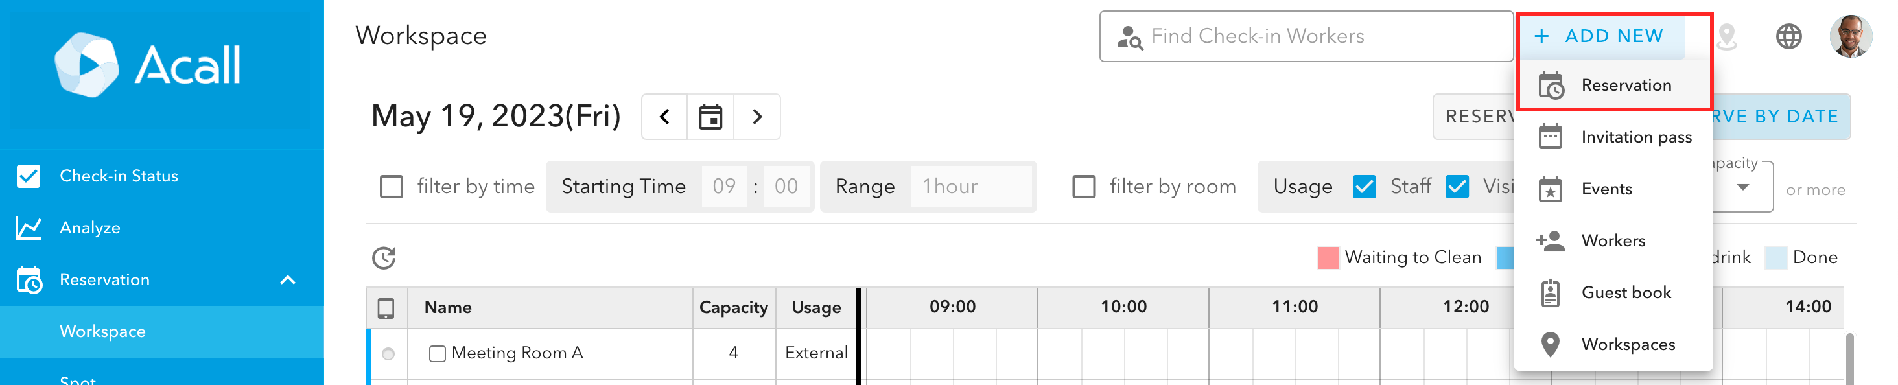1898x385 pixels.
Task: Select the Meeting Room A checkbox
Action: (437, 354)
